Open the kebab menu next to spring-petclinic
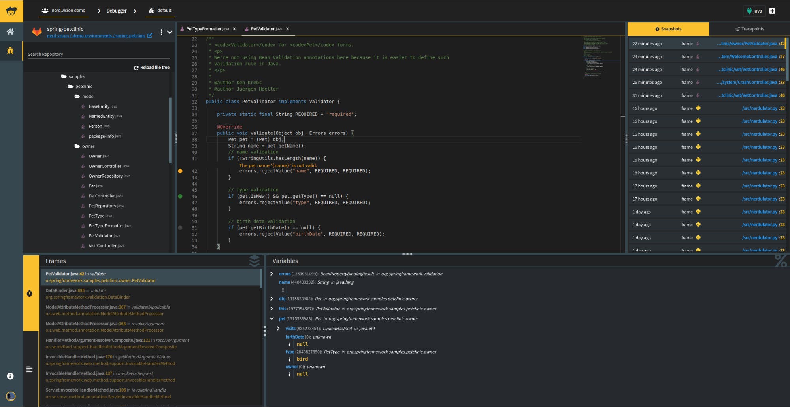790x407 pixels. point(161,32)
